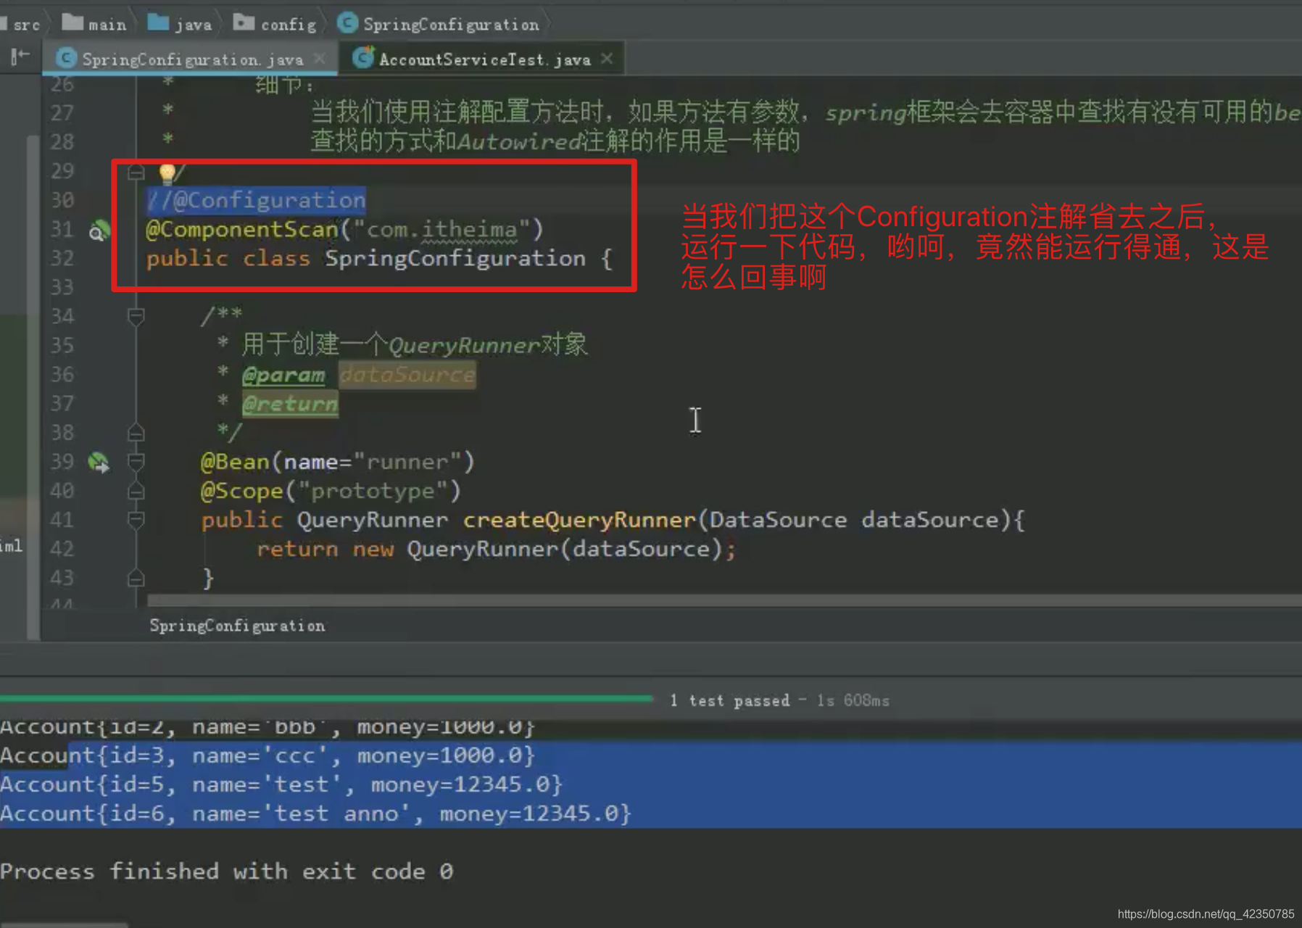Image resolution: width=1302 pixels, height=928 pixels.
Task: Click the Account id=3 name='ccc' output line
Action: (x=268, y=755)
